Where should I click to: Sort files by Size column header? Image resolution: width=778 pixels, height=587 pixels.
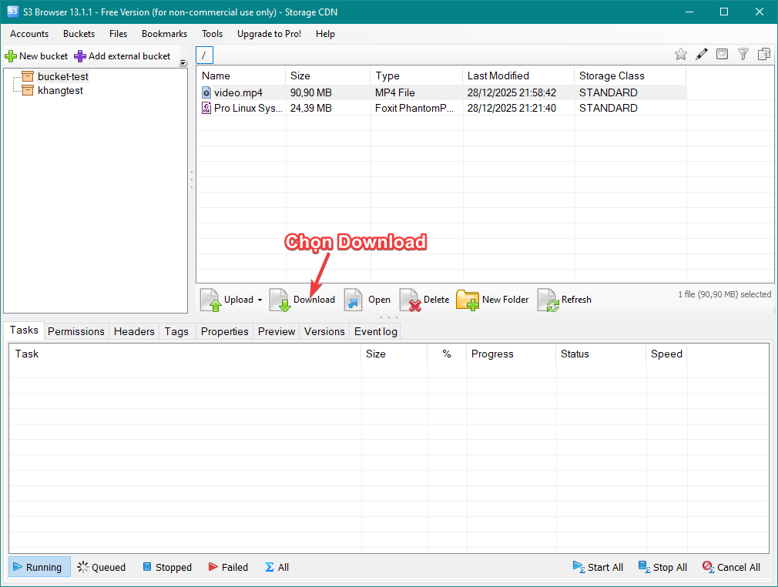(300, 75)
